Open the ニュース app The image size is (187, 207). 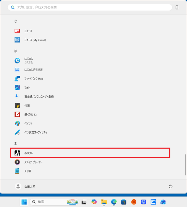coord(90,31)
